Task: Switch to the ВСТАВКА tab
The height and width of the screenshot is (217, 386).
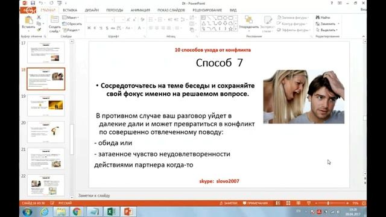Action: click(x=70, y=10)
